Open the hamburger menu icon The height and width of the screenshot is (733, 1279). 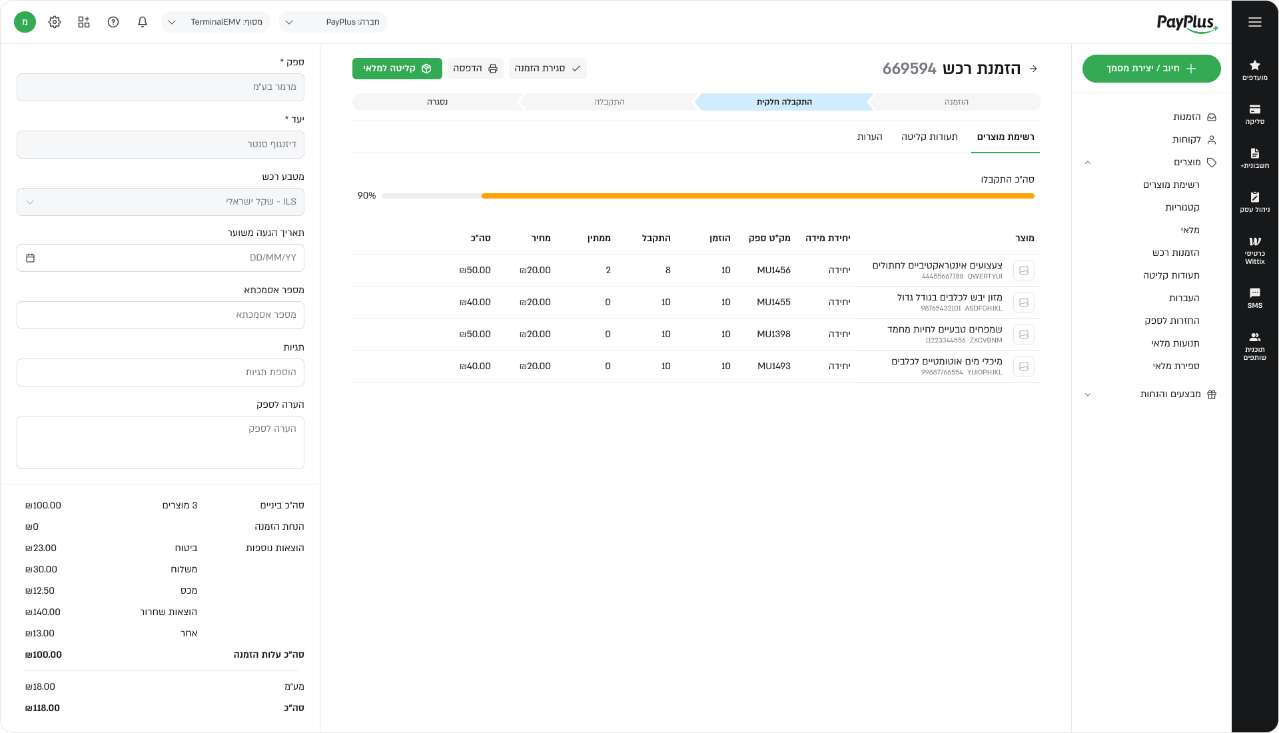pos(1254,22)
